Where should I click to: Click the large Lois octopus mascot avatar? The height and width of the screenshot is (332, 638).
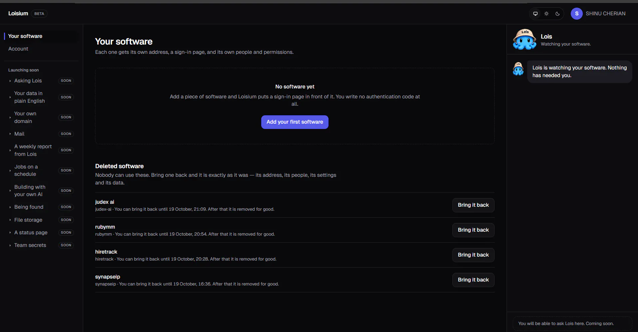point(525,39)
